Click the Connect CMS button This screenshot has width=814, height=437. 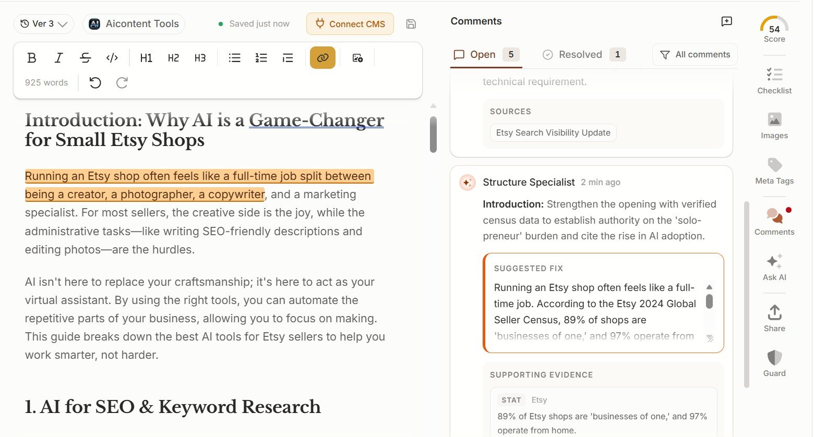click(350, 24)
